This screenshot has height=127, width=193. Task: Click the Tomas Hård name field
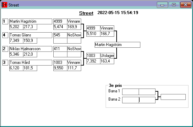point(31,62)
